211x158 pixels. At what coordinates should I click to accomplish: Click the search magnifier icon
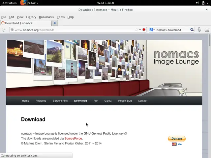pos(192,30)
